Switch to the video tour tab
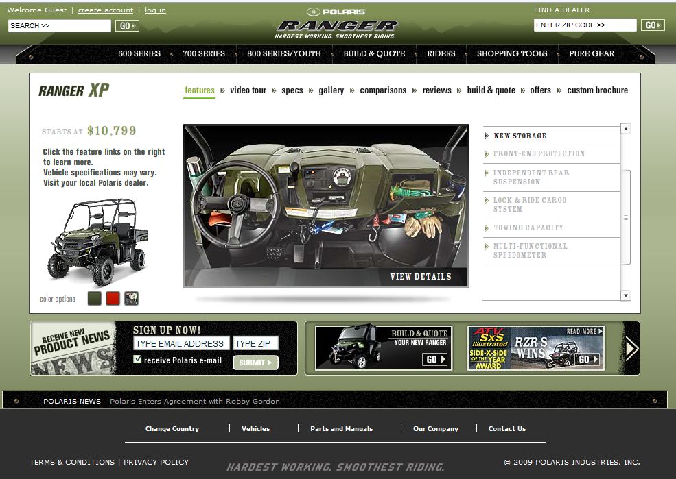Viewport: 676px width, 479px height. (248, 90)
